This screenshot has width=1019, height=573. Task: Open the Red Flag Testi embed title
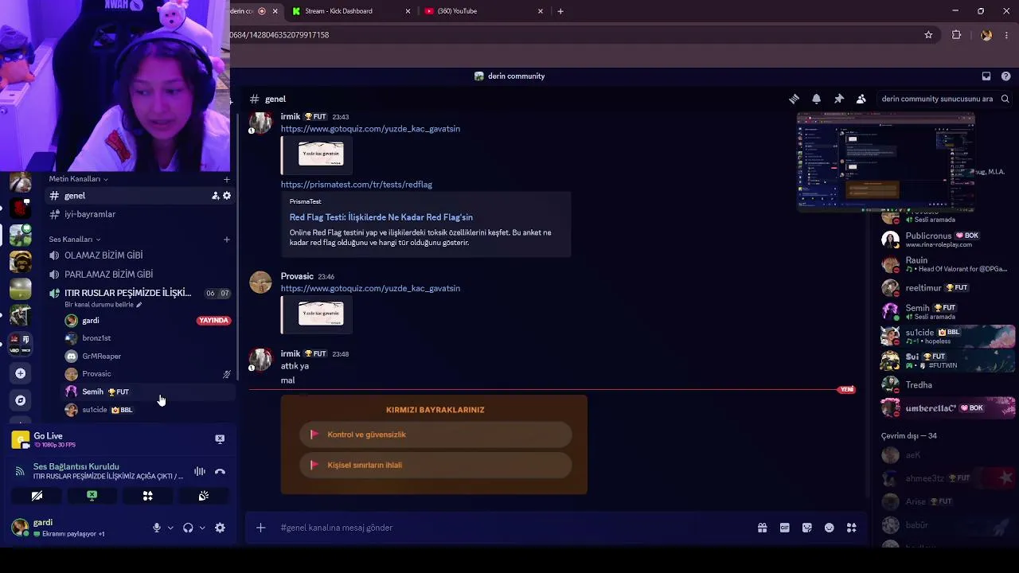click(381, 217)
